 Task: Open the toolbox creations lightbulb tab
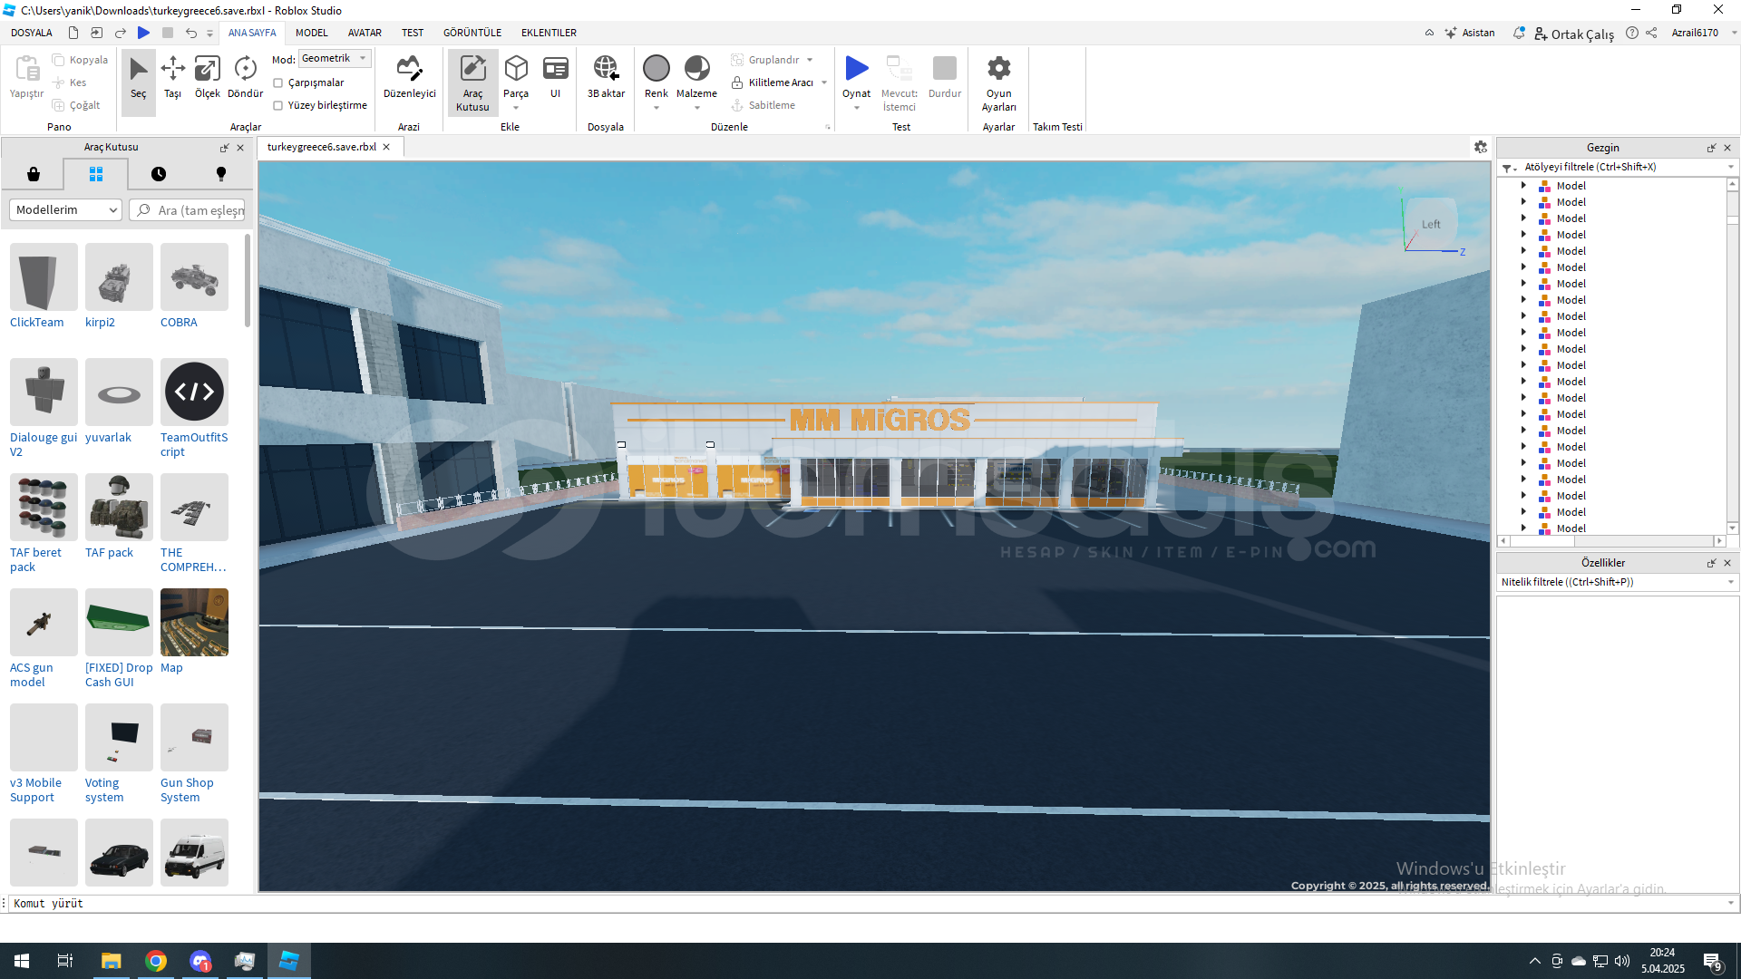click(x=220, y=174)
